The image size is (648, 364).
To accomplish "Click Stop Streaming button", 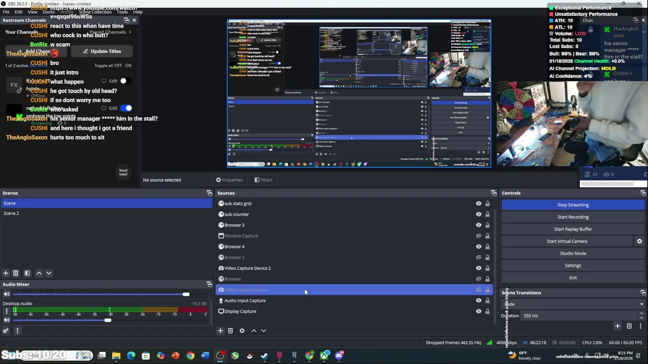I will 573,205.
